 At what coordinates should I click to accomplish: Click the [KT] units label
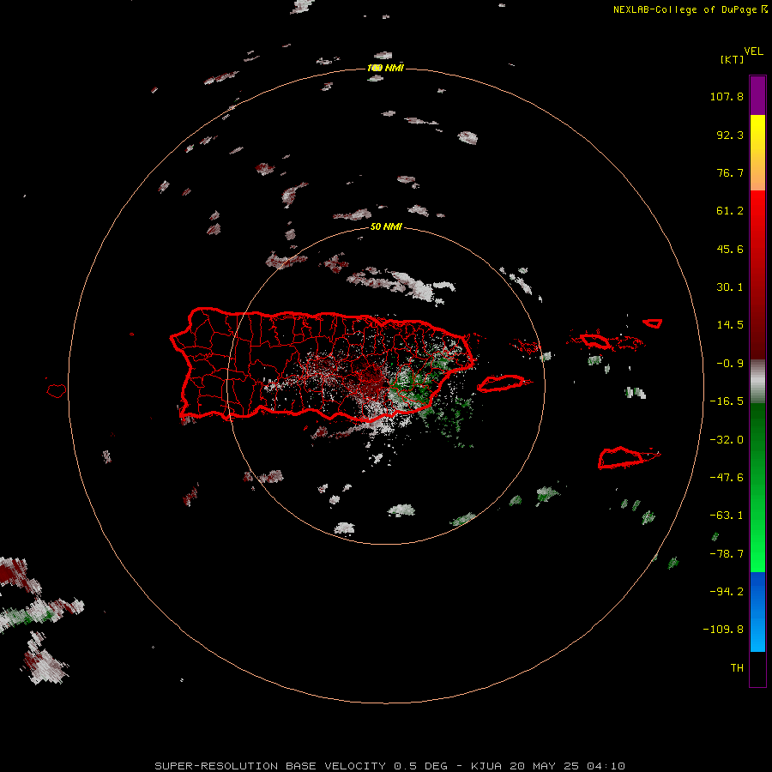point(732,59)
